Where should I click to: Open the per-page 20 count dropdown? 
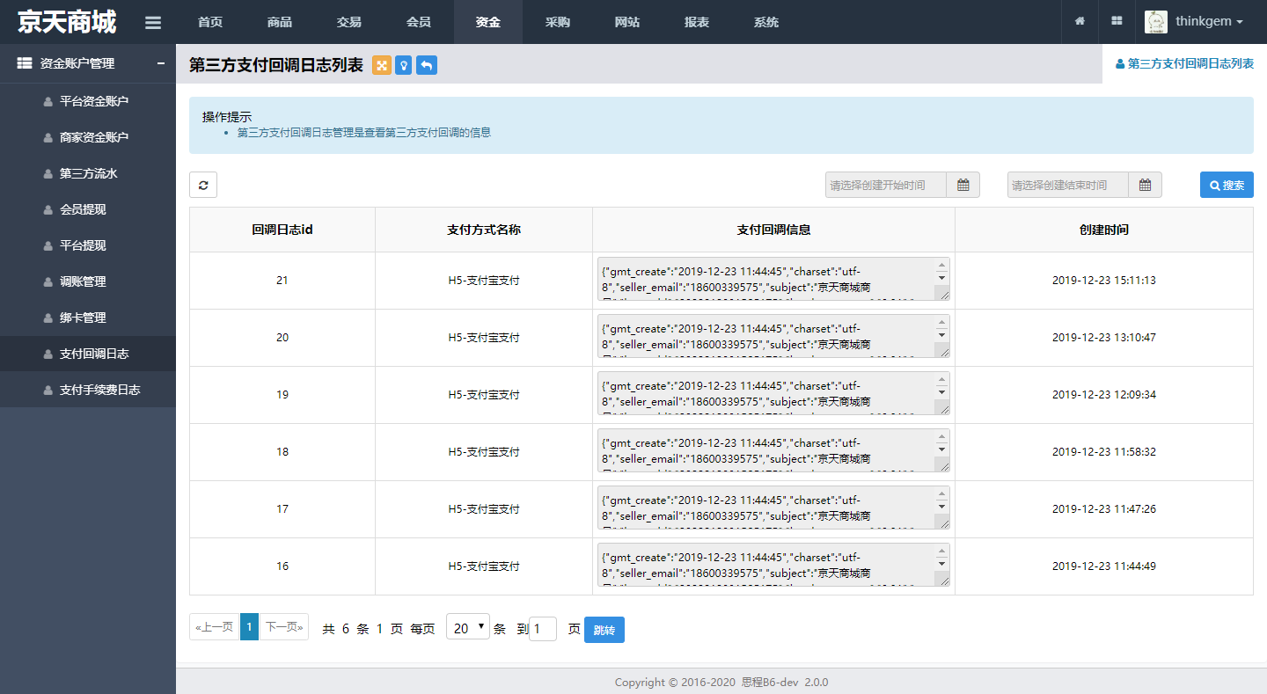(x=468, y=626)
